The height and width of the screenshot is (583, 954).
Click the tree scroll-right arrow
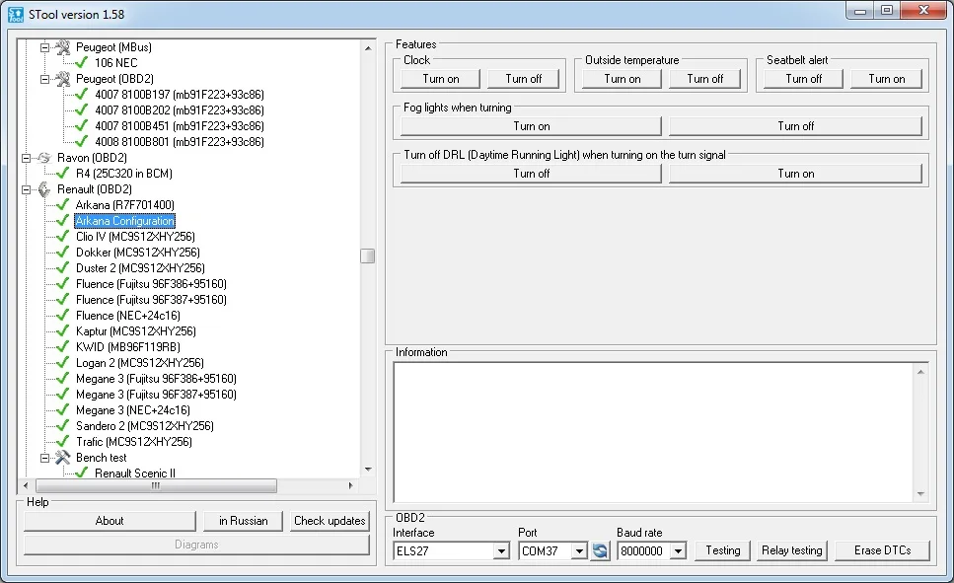(x=350, y=485)
